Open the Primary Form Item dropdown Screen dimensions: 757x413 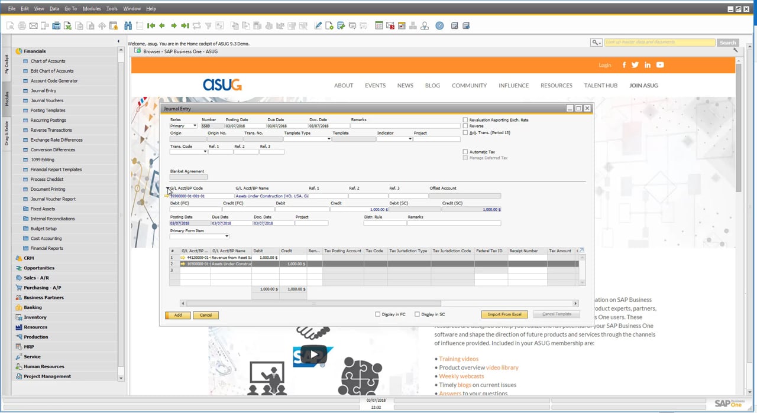tap(227, 236)
